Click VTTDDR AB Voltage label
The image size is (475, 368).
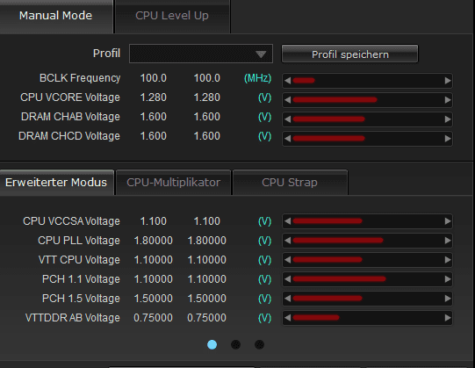click(73, 318)
